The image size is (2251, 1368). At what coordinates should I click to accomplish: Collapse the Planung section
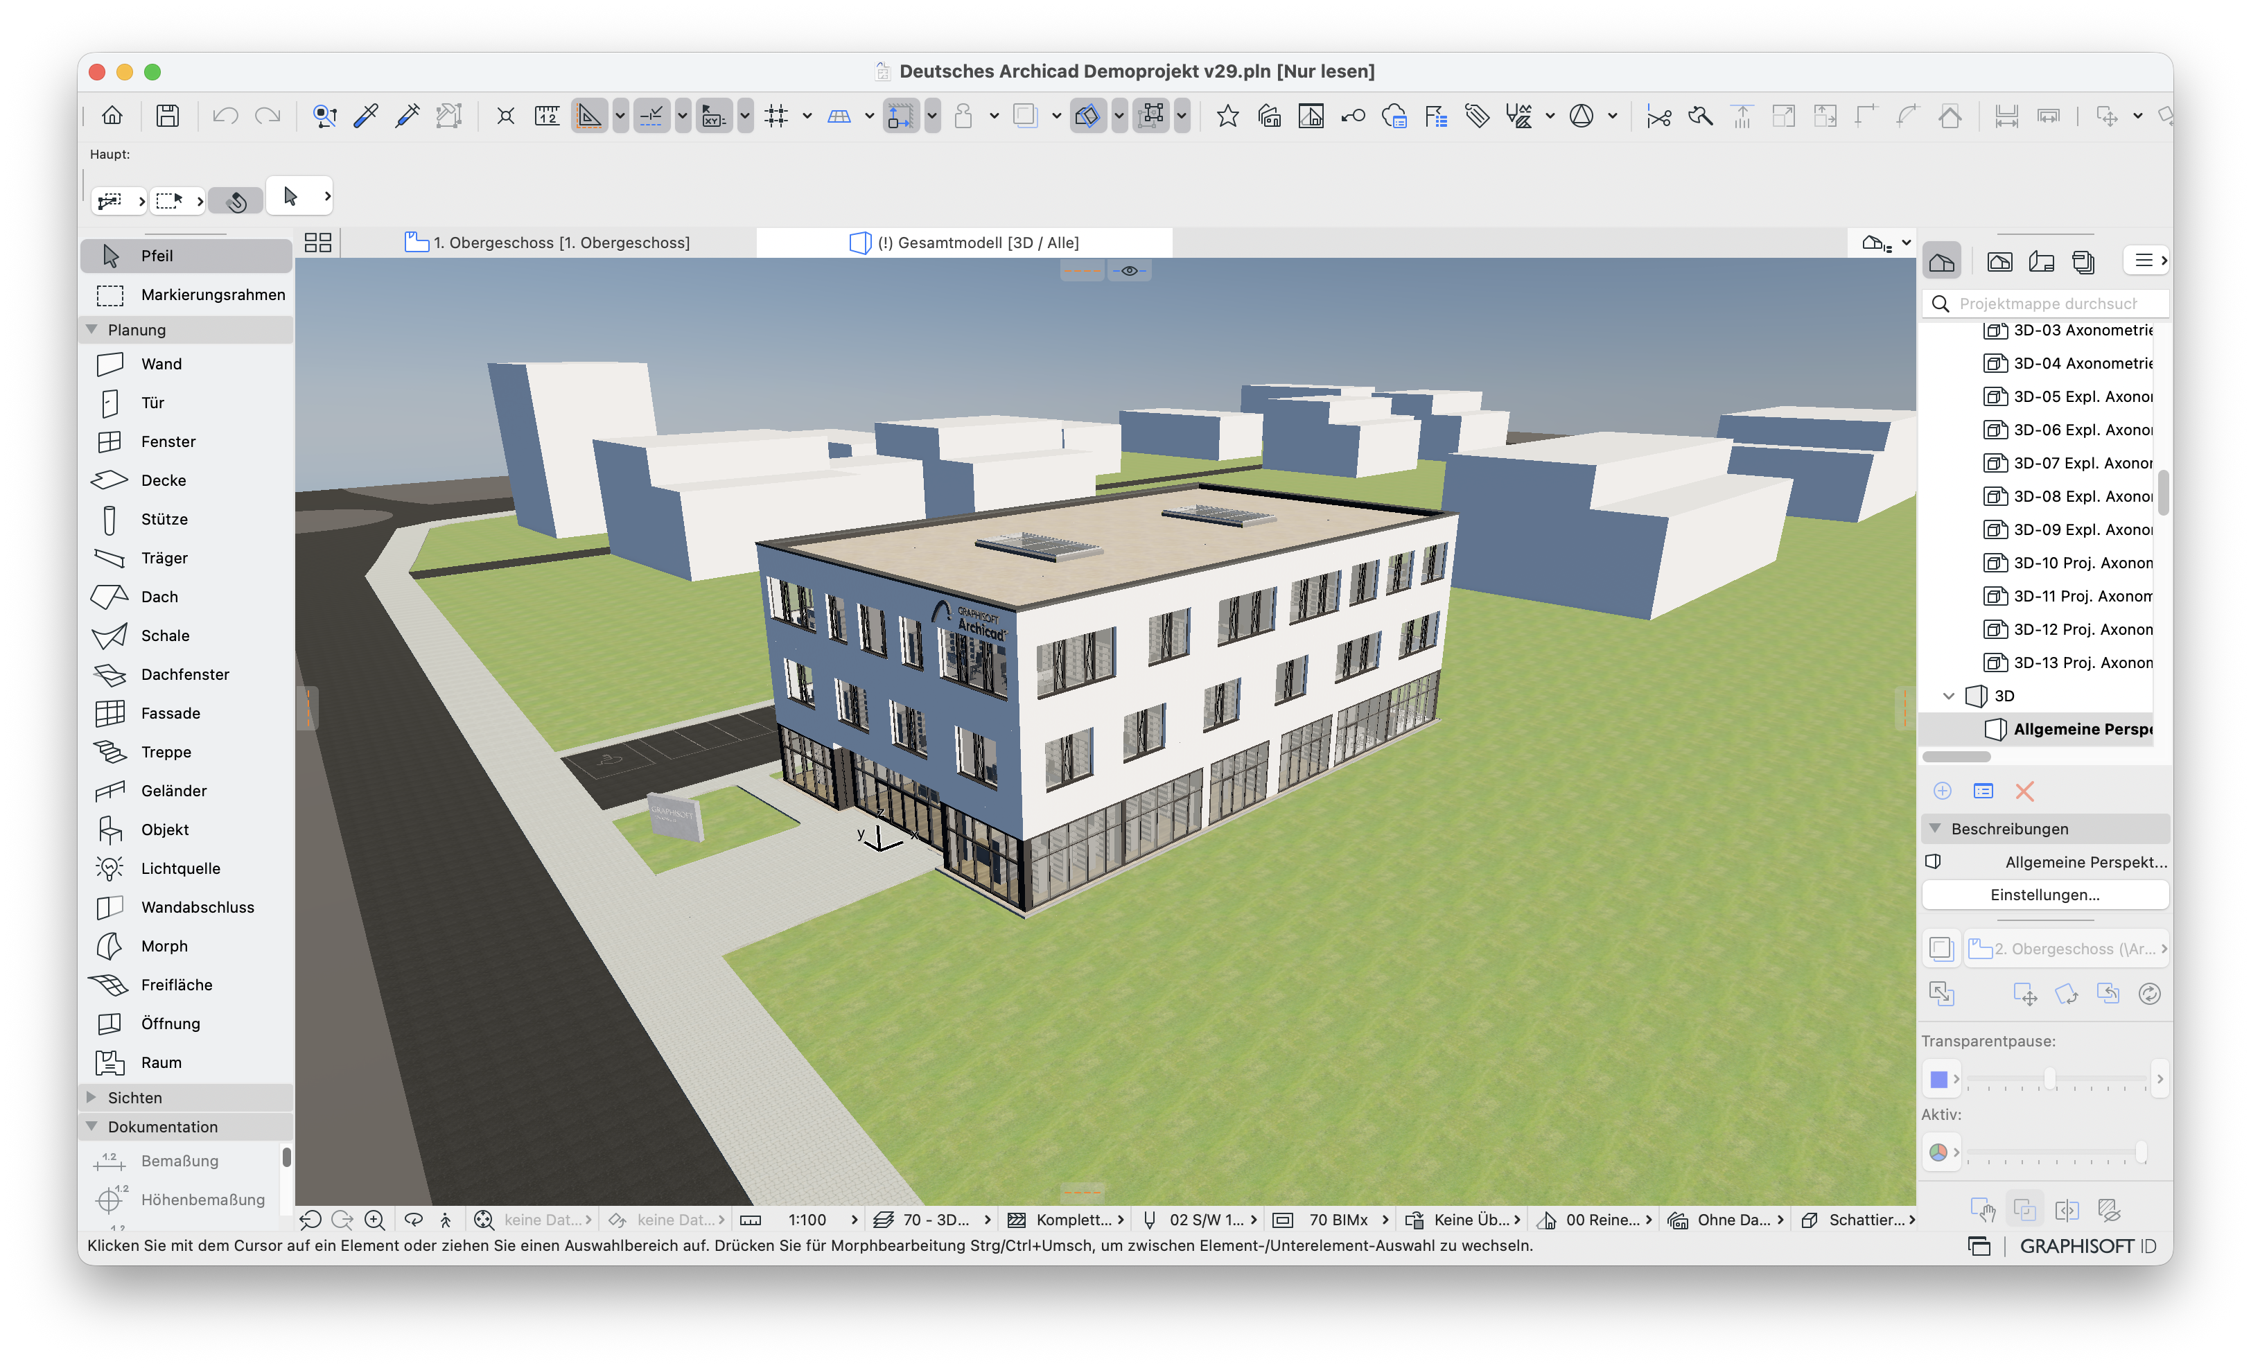click(x=91, y=330)
